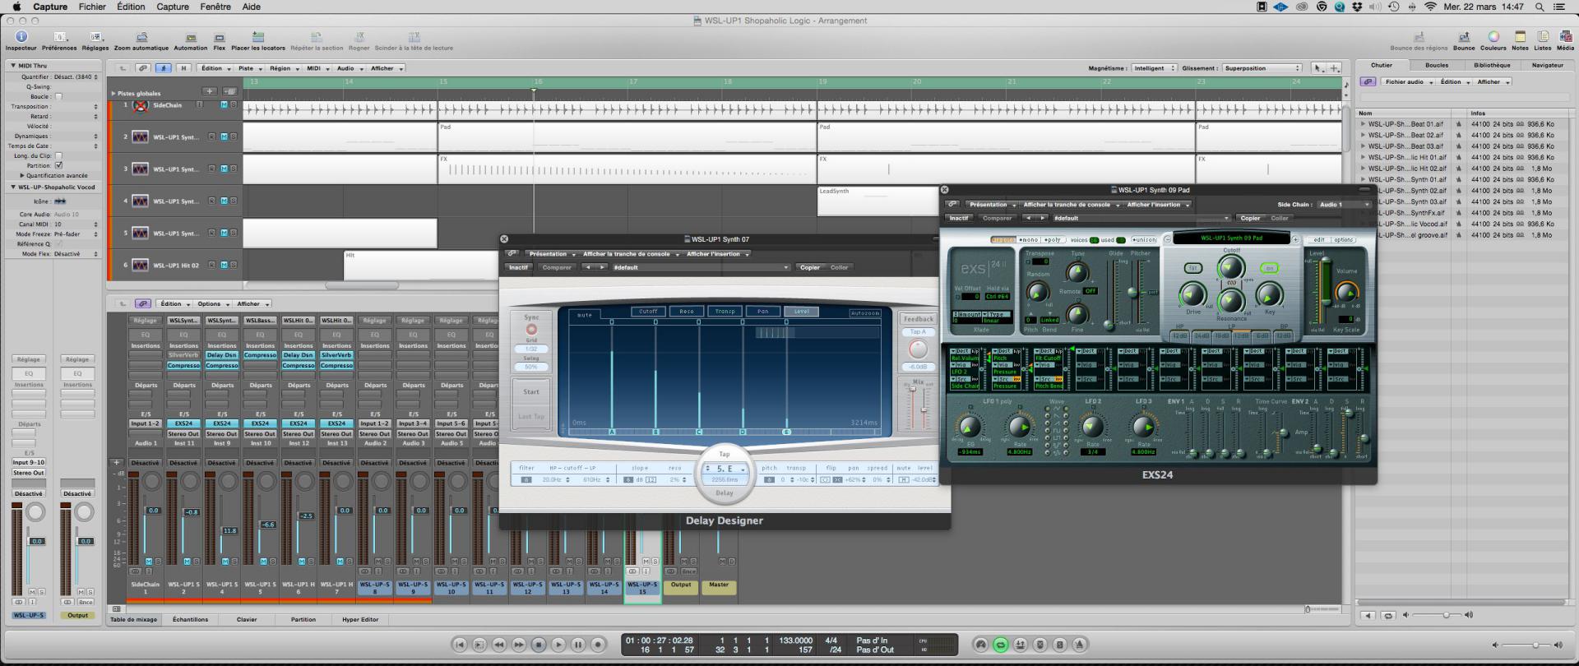Click the Autozoom button in Delay Designer
Viewport: 1579px width, 666px height.
coord(865,313)
